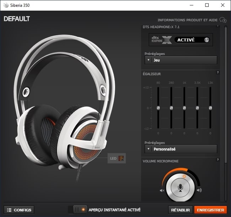This screenshot has height=217, width=231.
Task: Click the 80 Hz equalizer slider handle
Action: coord(158,108)
